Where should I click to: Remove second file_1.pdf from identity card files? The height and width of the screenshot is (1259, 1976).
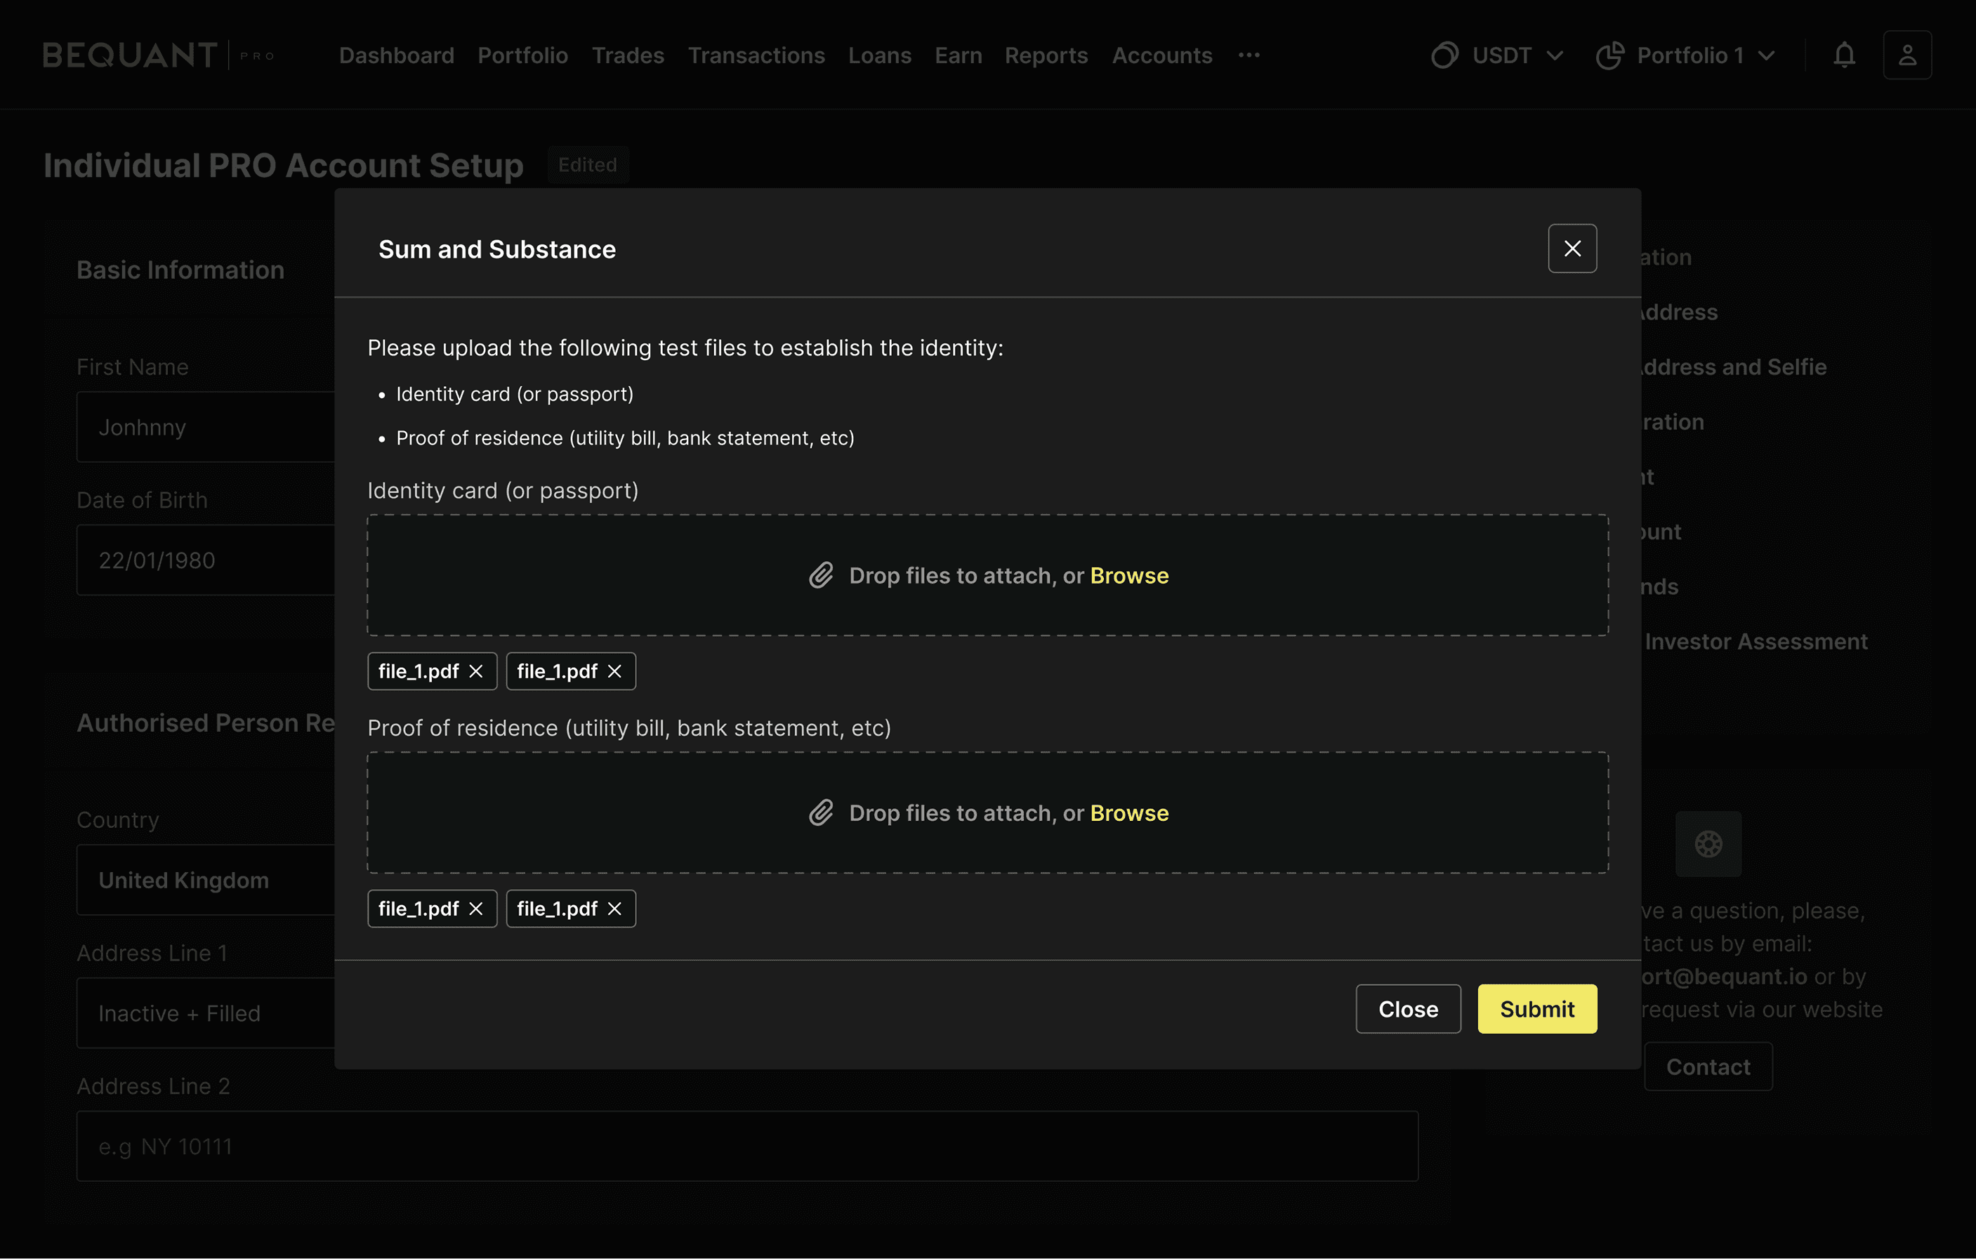point(614,671)
